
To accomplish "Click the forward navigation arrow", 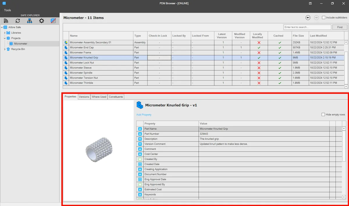I will pos(316,18).
